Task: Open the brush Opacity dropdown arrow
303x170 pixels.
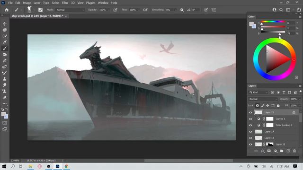Action: click(108, 10)
